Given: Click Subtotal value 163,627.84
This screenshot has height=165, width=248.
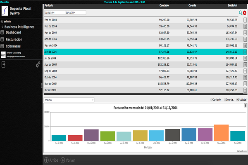Looking at the screenshot, I should tap(231, 33).
